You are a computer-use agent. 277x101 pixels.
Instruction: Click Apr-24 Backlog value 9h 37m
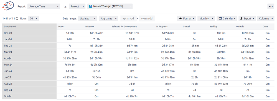click(221, 58)
